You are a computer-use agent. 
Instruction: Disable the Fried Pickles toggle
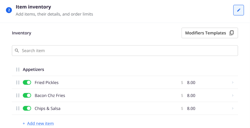point(27,82)
